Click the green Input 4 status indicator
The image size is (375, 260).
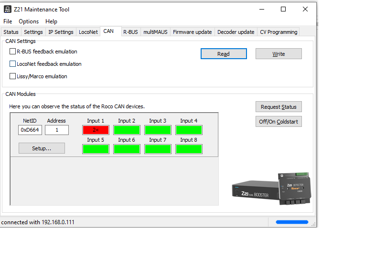[189, 130]
